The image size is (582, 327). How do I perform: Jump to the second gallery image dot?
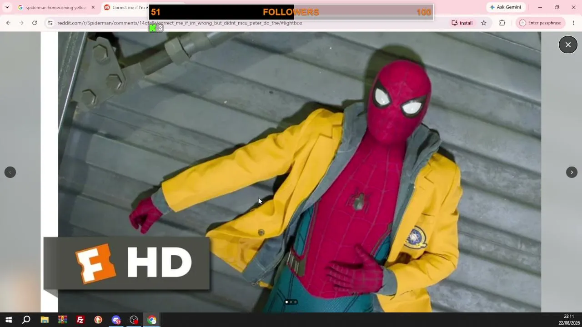tap(291, 302)
